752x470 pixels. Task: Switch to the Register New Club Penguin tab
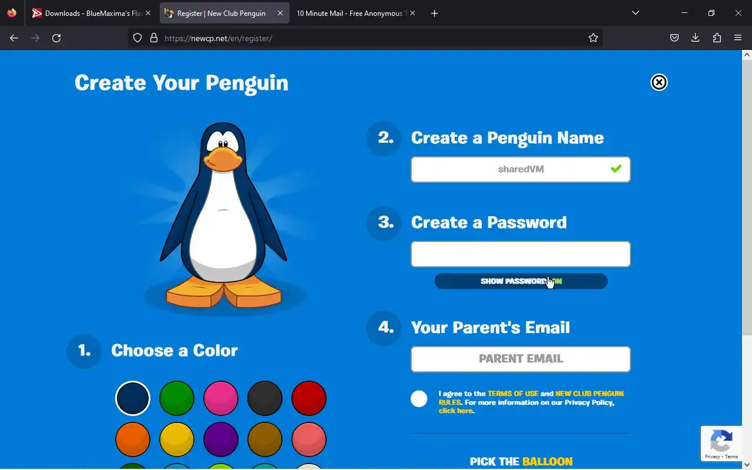click(x=224, y=13)
